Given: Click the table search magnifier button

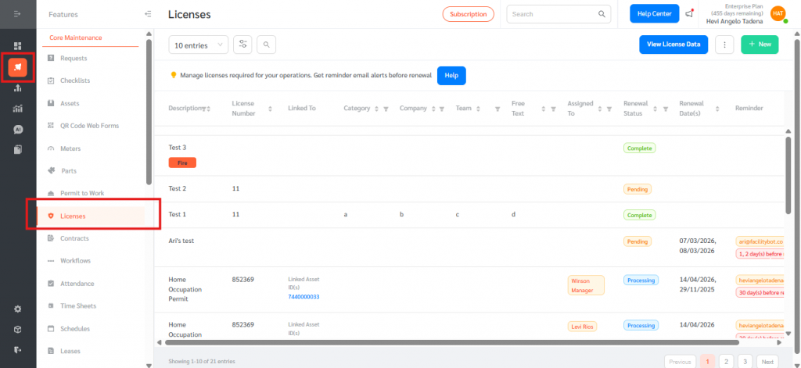Looking at the screenshot, I should (x=266, y=45).
